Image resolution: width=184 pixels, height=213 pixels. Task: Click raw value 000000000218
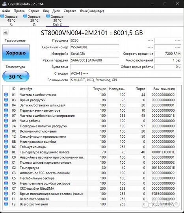point(163,116)
